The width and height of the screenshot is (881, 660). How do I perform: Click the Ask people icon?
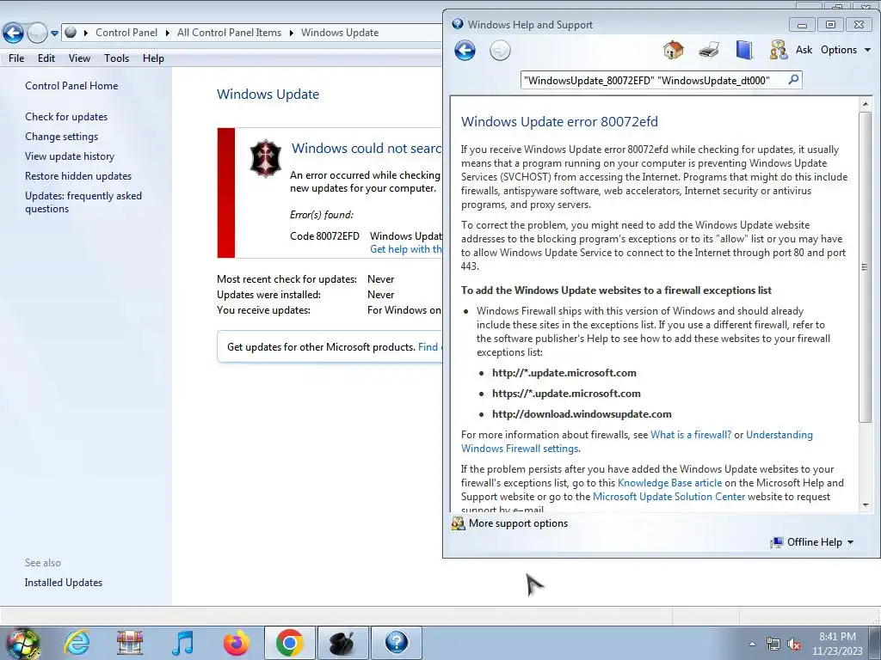coord(778,50)
